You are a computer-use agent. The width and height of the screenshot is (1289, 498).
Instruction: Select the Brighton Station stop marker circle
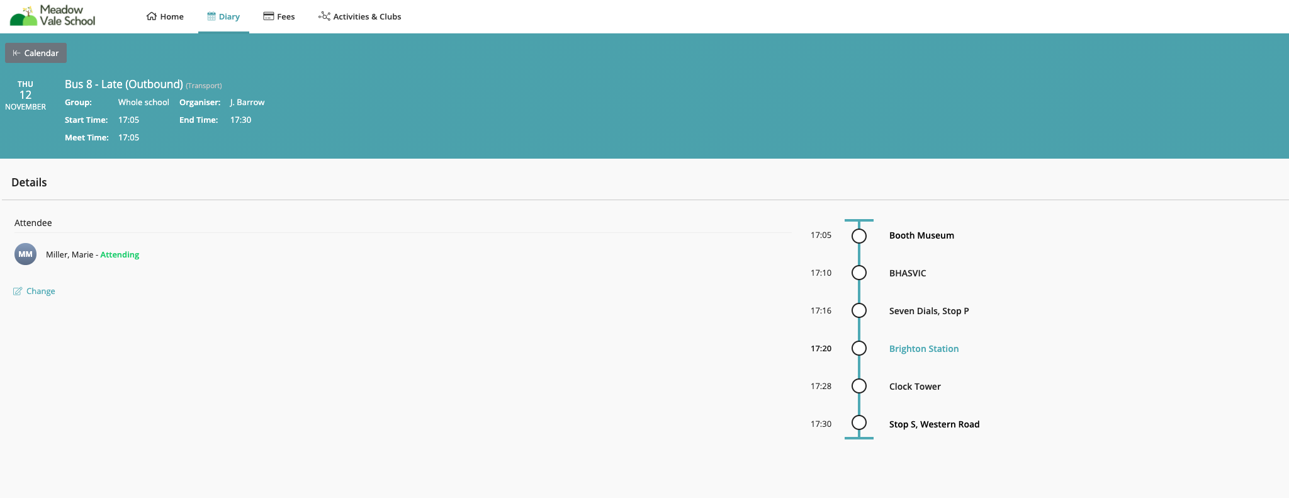(x=859, y=348)
